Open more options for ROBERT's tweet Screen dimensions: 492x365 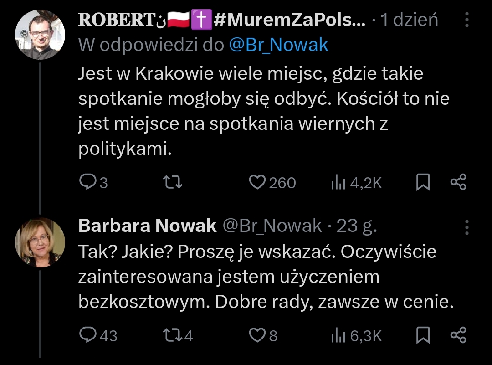point(466,20)
